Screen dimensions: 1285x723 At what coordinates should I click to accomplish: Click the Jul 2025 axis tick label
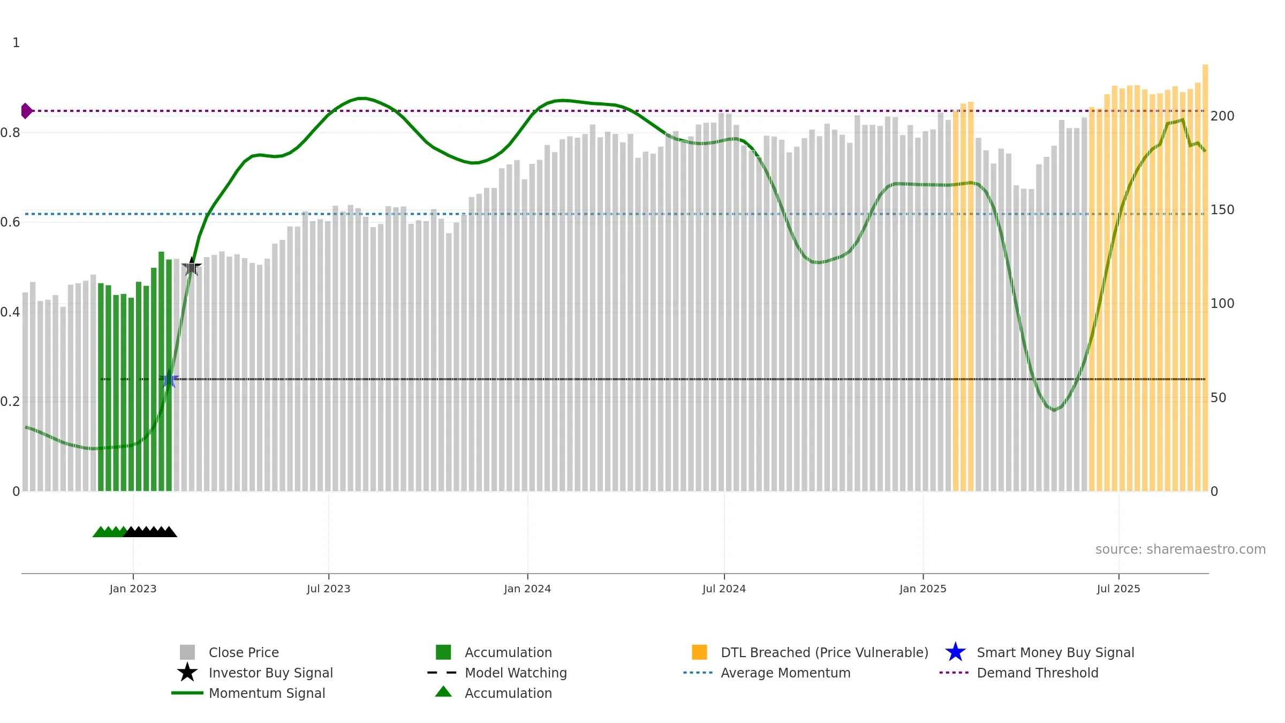[1118, 589]
